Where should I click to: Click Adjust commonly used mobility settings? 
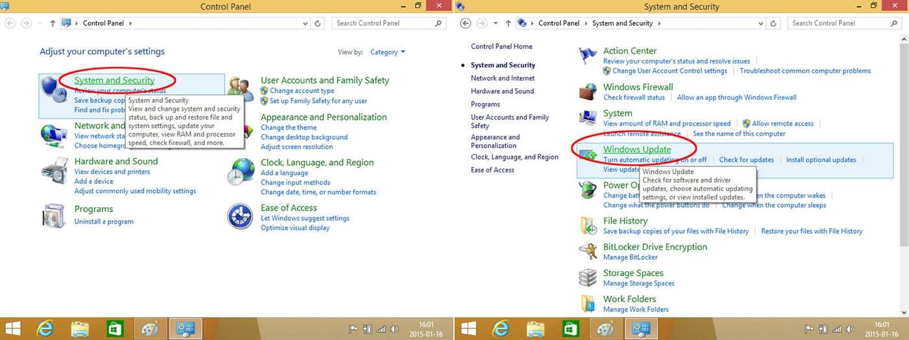pyautogui.click(x=135, y=191)
